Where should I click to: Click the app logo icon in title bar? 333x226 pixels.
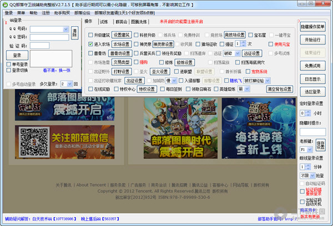(x=6, y=4)
